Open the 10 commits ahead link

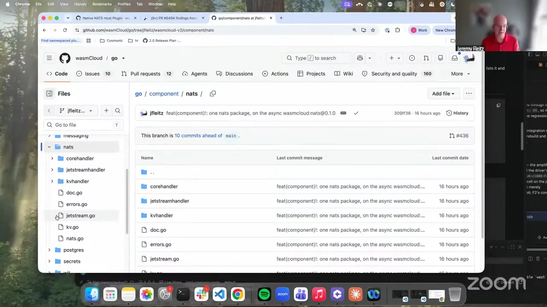[x=198, y=136]
